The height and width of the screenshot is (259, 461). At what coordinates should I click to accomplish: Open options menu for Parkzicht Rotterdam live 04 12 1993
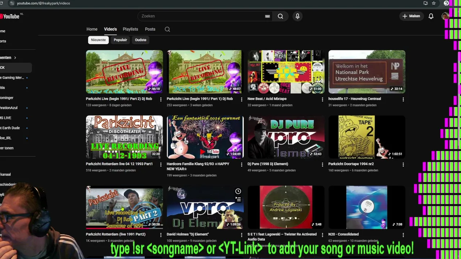click(x=161, y=164)
